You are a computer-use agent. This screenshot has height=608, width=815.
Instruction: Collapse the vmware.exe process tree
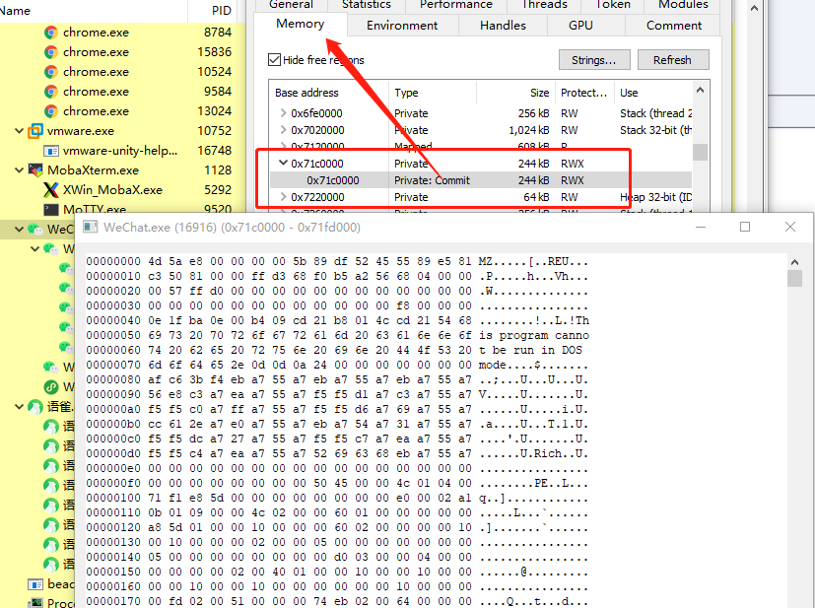(x=20, y=130)
